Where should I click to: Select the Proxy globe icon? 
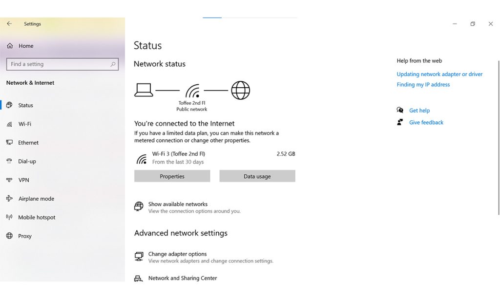10,236
